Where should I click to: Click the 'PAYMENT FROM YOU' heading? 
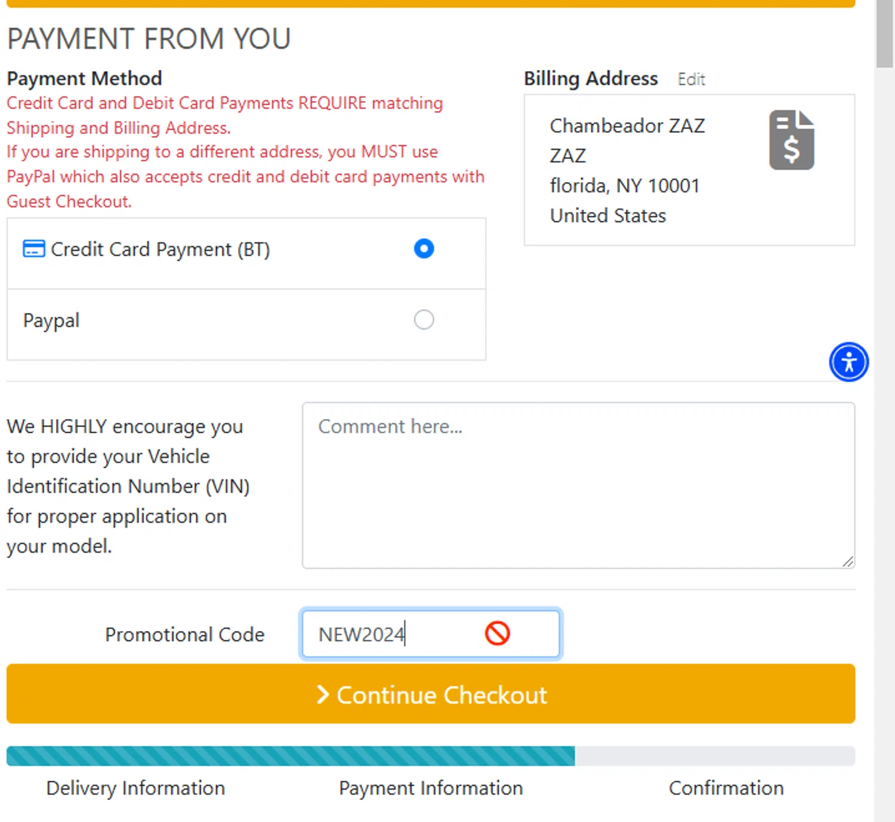coord(149,39)
